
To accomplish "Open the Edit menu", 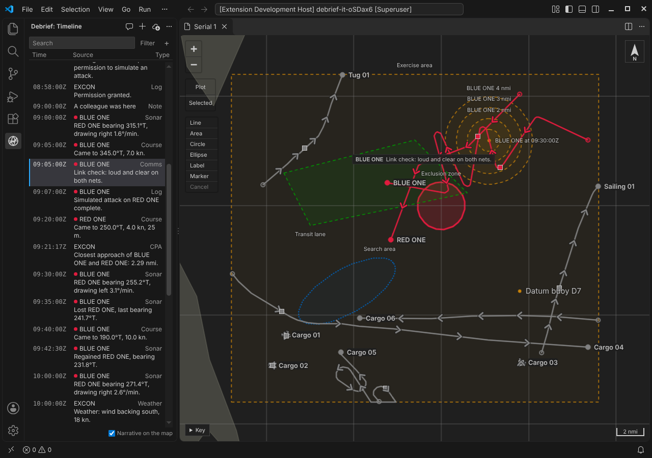I will pos(47,9).
